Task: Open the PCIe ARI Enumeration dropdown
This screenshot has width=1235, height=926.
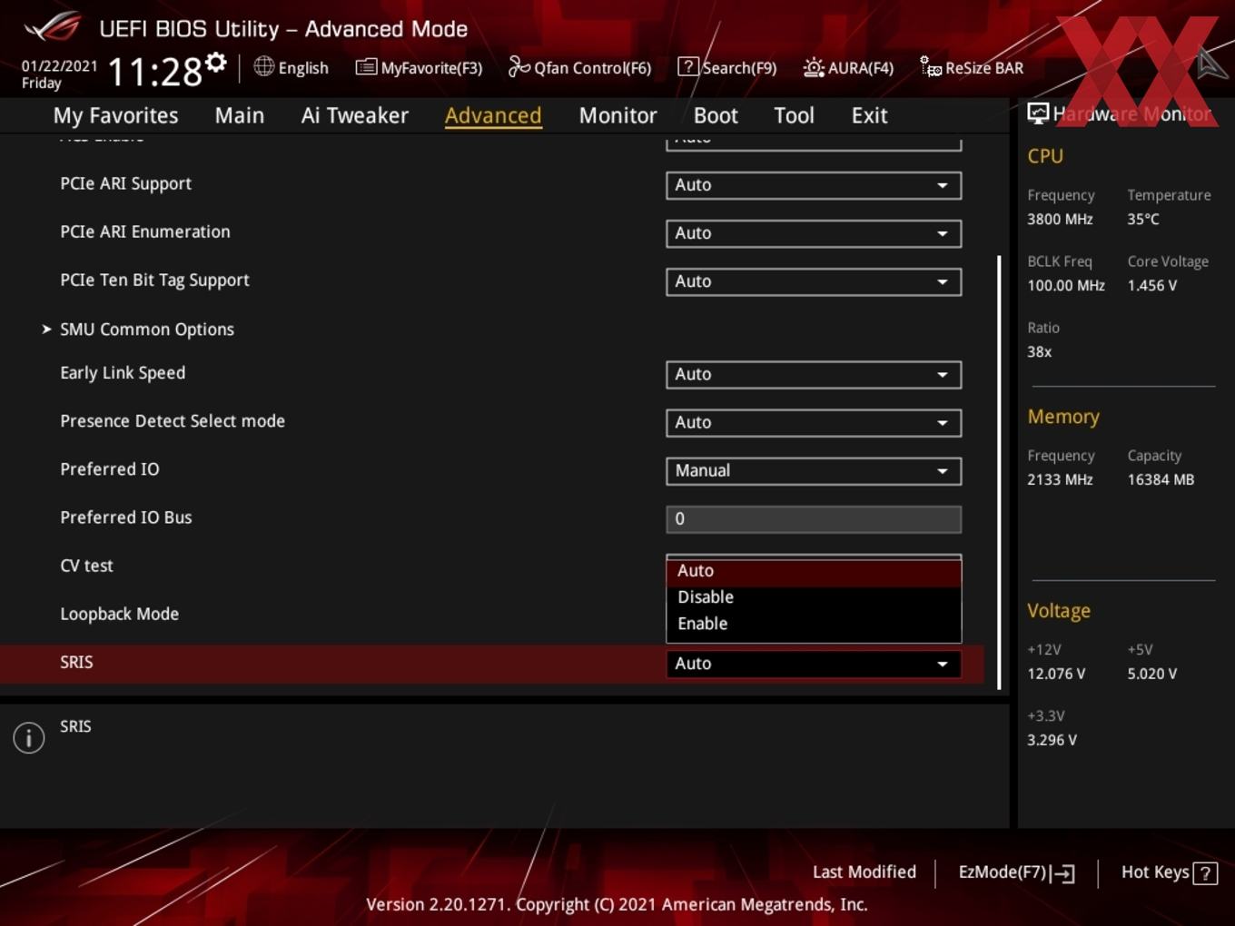Action: click(x=814, y=233)
